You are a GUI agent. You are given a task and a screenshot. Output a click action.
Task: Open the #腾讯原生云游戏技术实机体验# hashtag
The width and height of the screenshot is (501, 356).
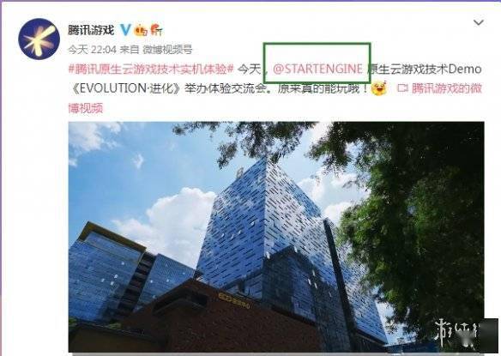pyautogui.click(x=152, y=69)
